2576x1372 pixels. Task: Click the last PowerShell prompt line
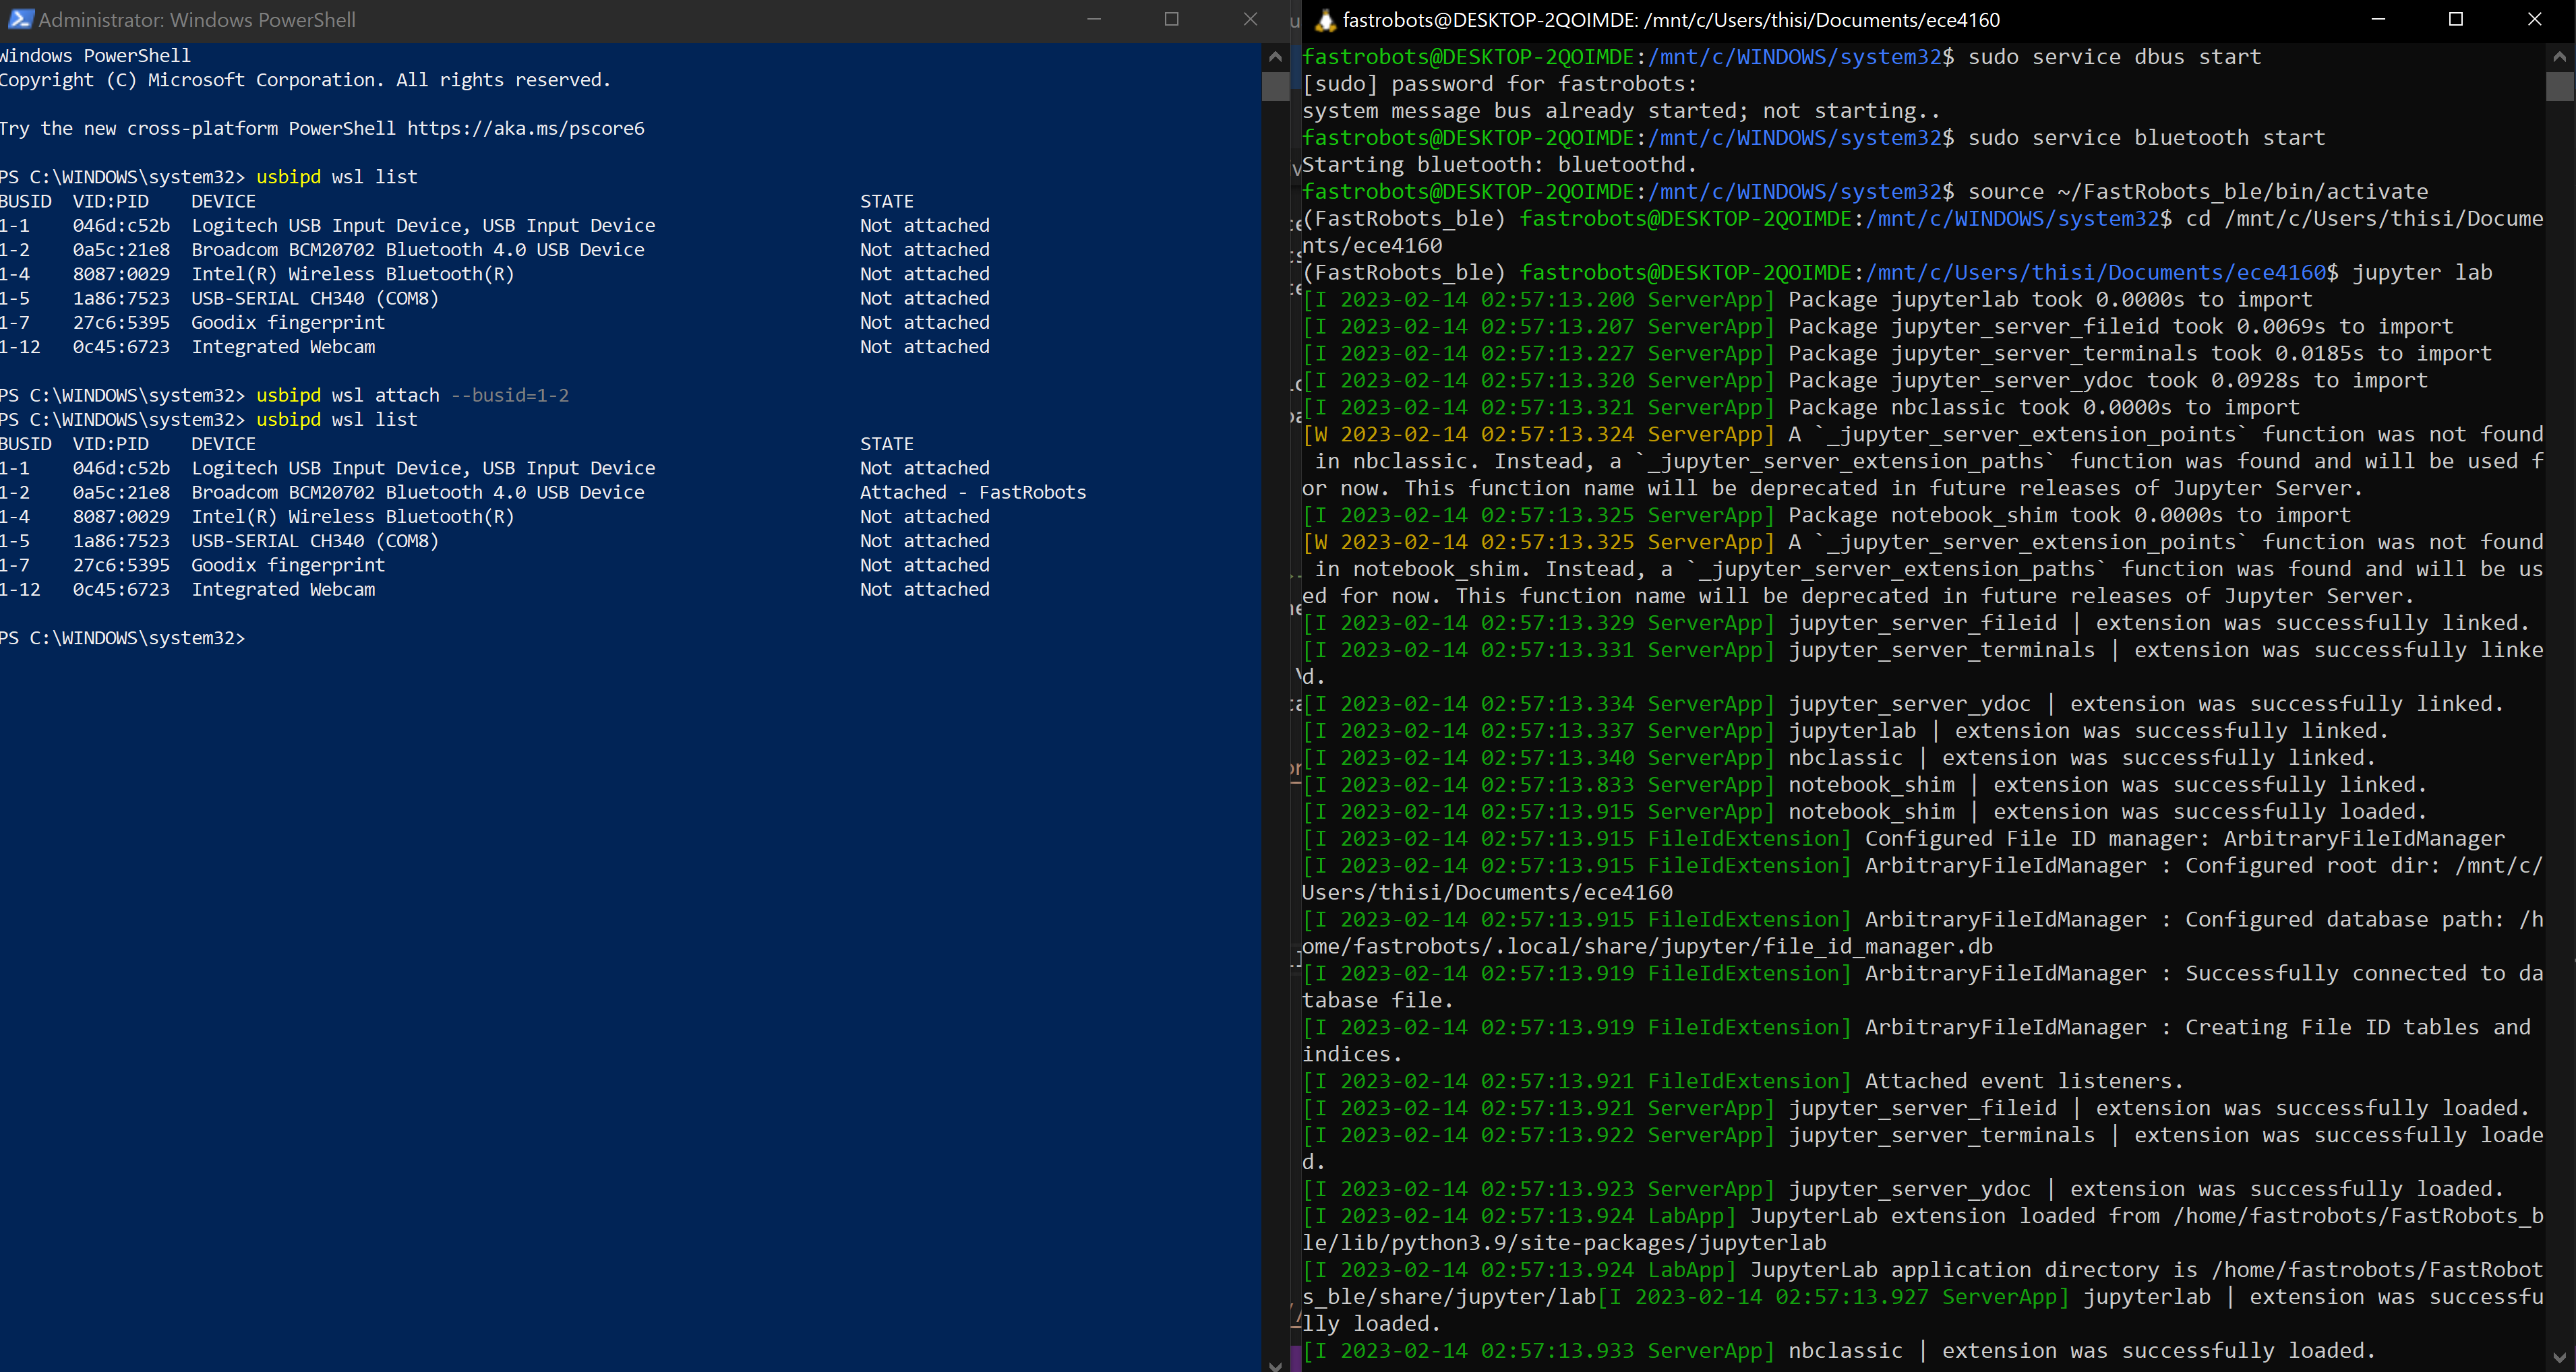(122, 639)
